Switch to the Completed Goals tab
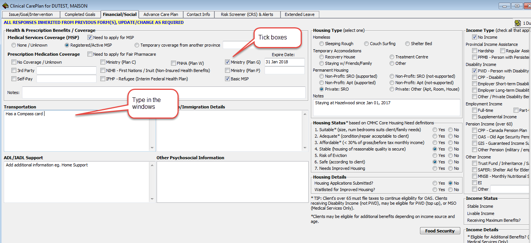 tap(80, 14)
